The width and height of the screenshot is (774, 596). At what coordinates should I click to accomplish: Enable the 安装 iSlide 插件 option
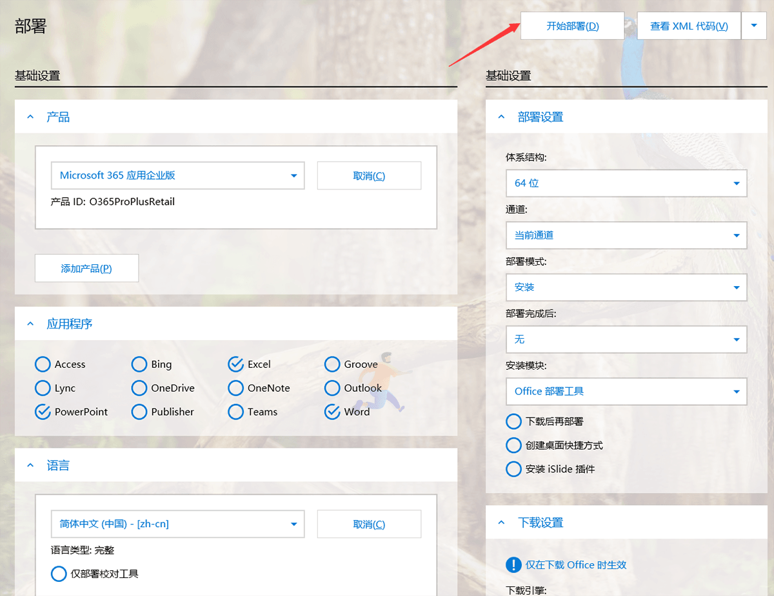tap(513, 469)
